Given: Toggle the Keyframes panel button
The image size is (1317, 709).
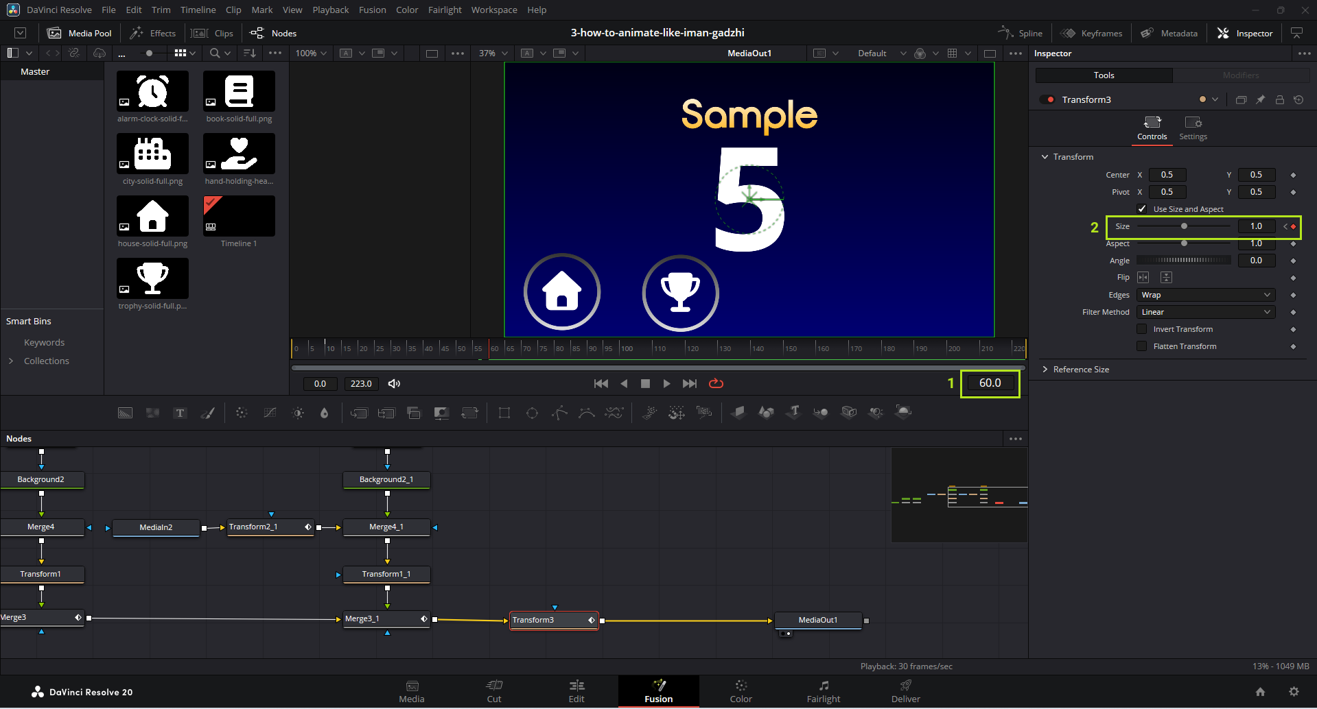Looking at the screenshot, I should coord(1091,33).
